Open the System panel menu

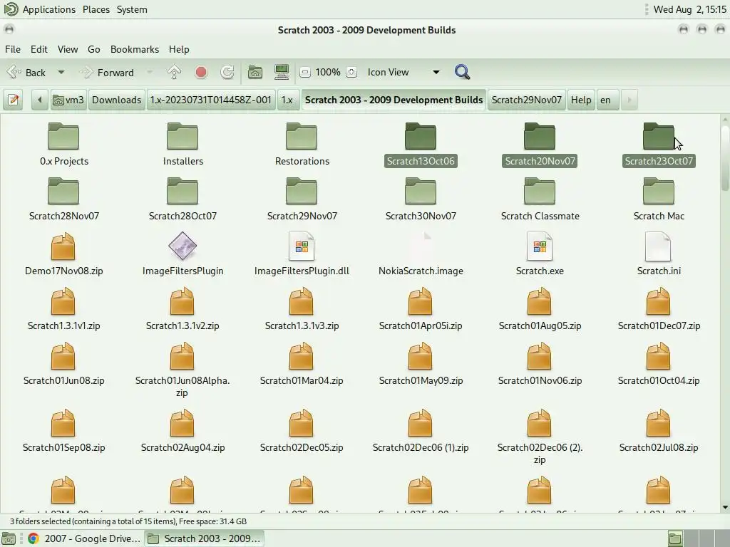(x=132, y=9)
